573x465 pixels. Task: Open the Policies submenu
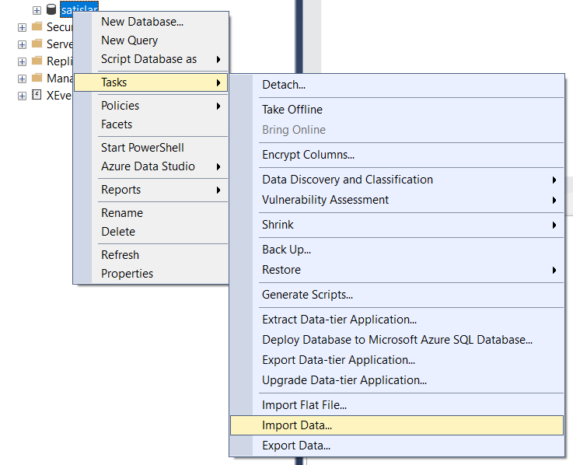click(x=151, y=106)
